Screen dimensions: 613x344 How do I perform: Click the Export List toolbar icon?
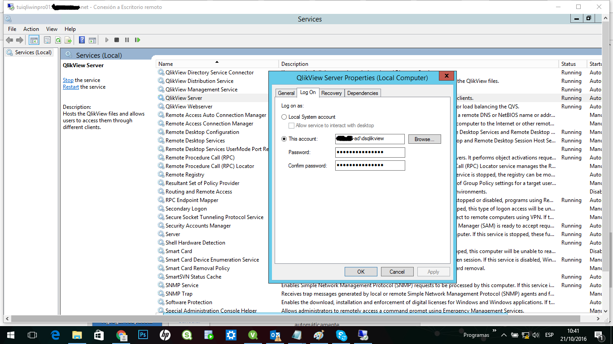click(68, 40)
